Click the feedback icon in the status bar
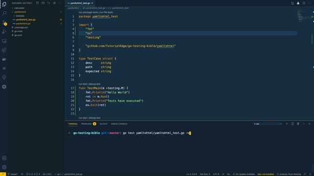 [x=305, y=174]
